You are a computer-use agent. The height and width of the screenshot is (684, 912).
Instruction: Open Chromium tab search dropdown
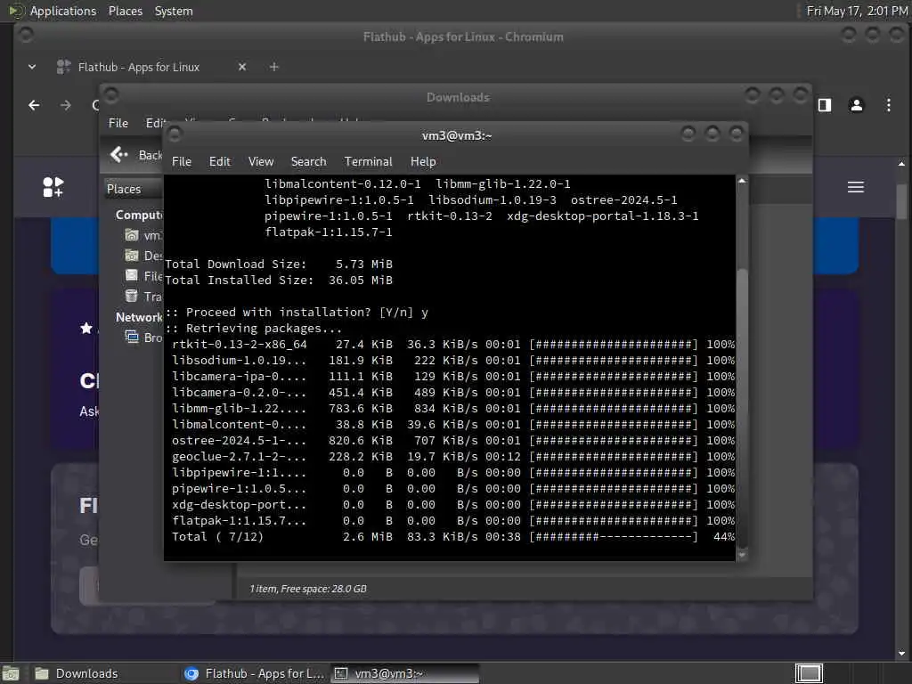point(32,67)
